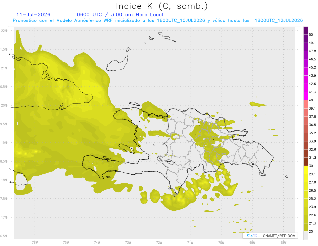Click the "31.3" color scale value

pos(312,158)
